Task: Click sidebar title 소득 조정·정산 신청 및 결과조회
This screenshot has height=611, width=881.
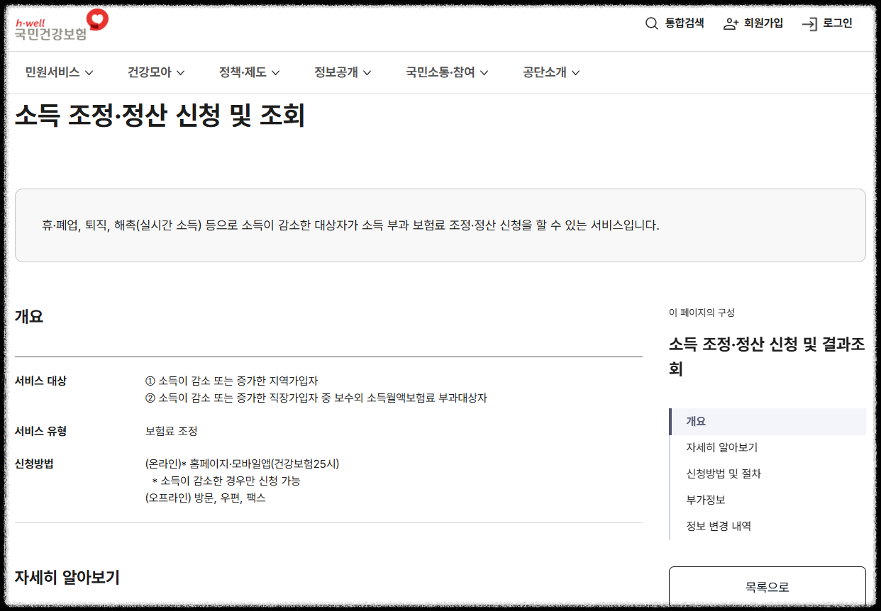Action: (x=767, y=357)
